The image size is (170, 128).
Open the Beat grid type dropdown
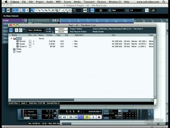tap(118, 10)
